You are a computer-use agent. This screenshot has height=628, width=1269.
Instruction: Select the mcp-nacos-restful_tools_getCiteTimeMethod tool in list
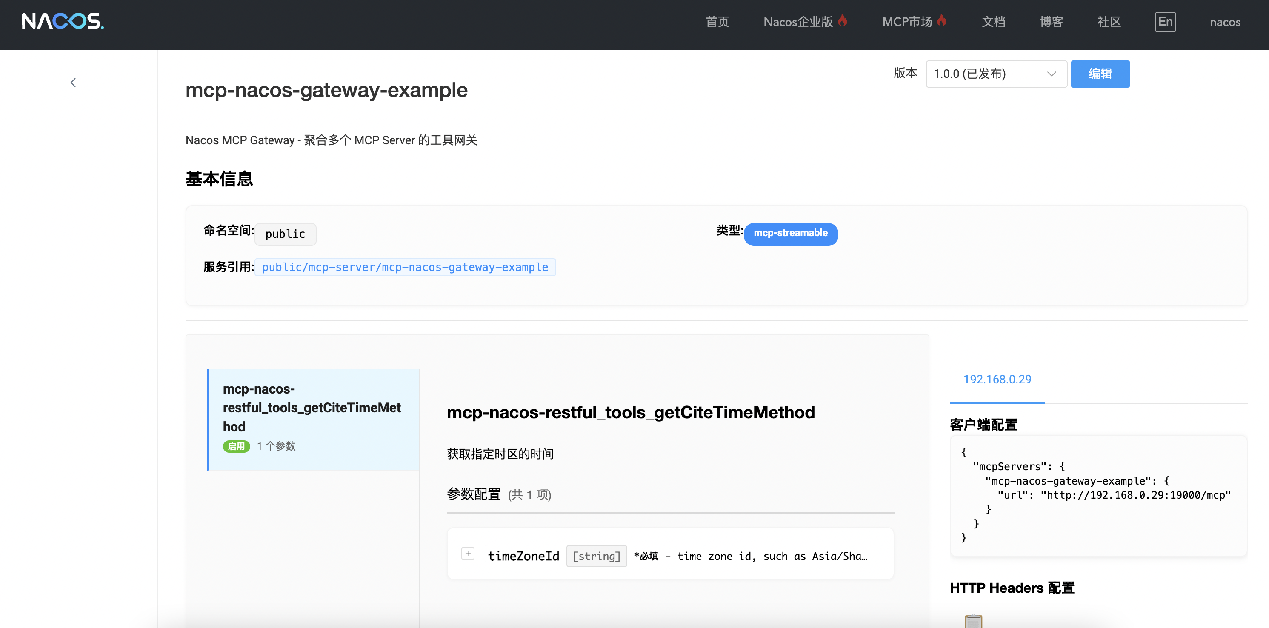pyautogui.click(x=313, y=420)
